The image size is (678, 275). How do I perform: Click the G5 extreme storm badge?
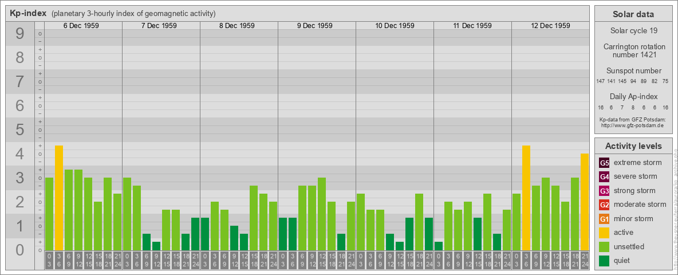[604, 163]
